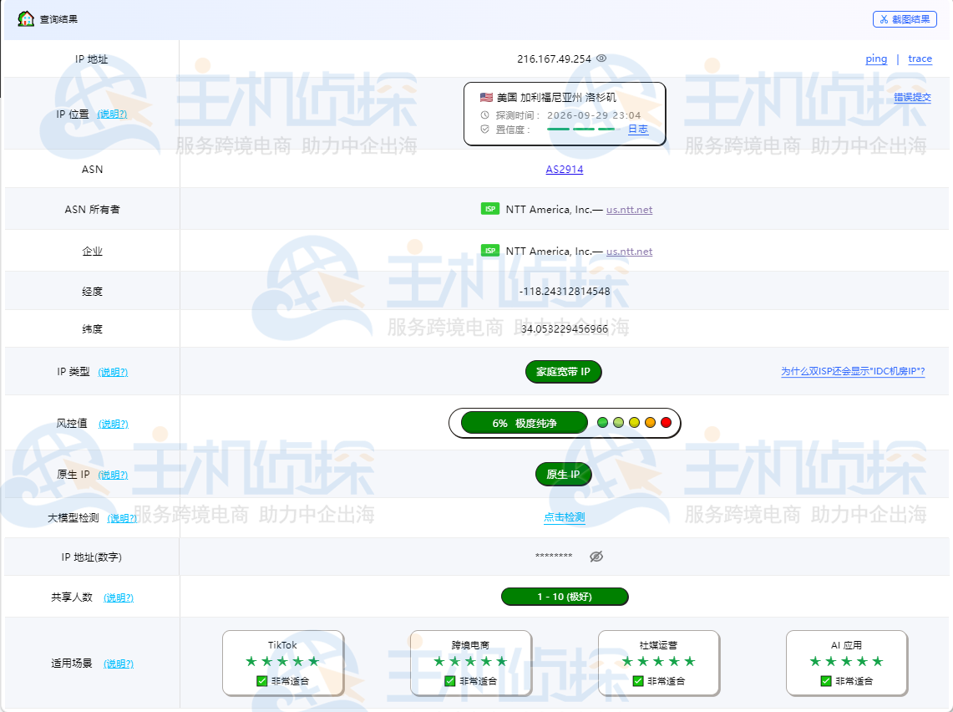
Task: Open the AS2914 ASN link
Action: coord(564,169)
